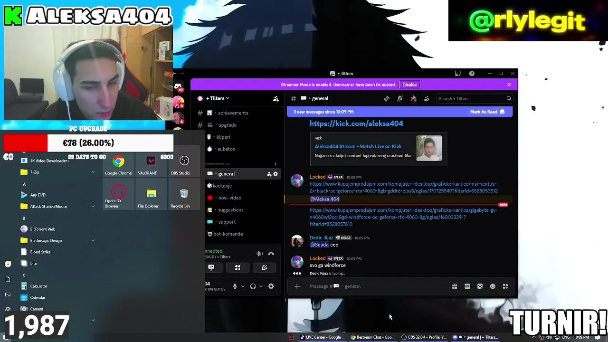Open settings gear on general channel row
Image resolution: width=608 pixels, height=342 pixels.
click(x=275, y=174)
